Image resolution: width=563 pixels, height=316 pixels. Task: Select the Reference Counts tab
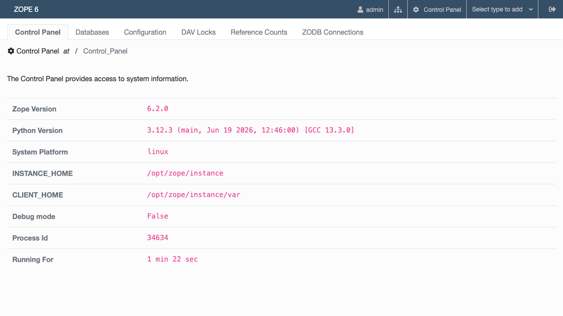259,32
